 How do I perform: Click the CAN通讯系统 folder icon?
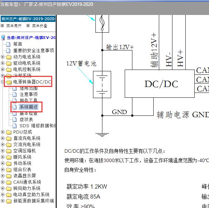9,182
